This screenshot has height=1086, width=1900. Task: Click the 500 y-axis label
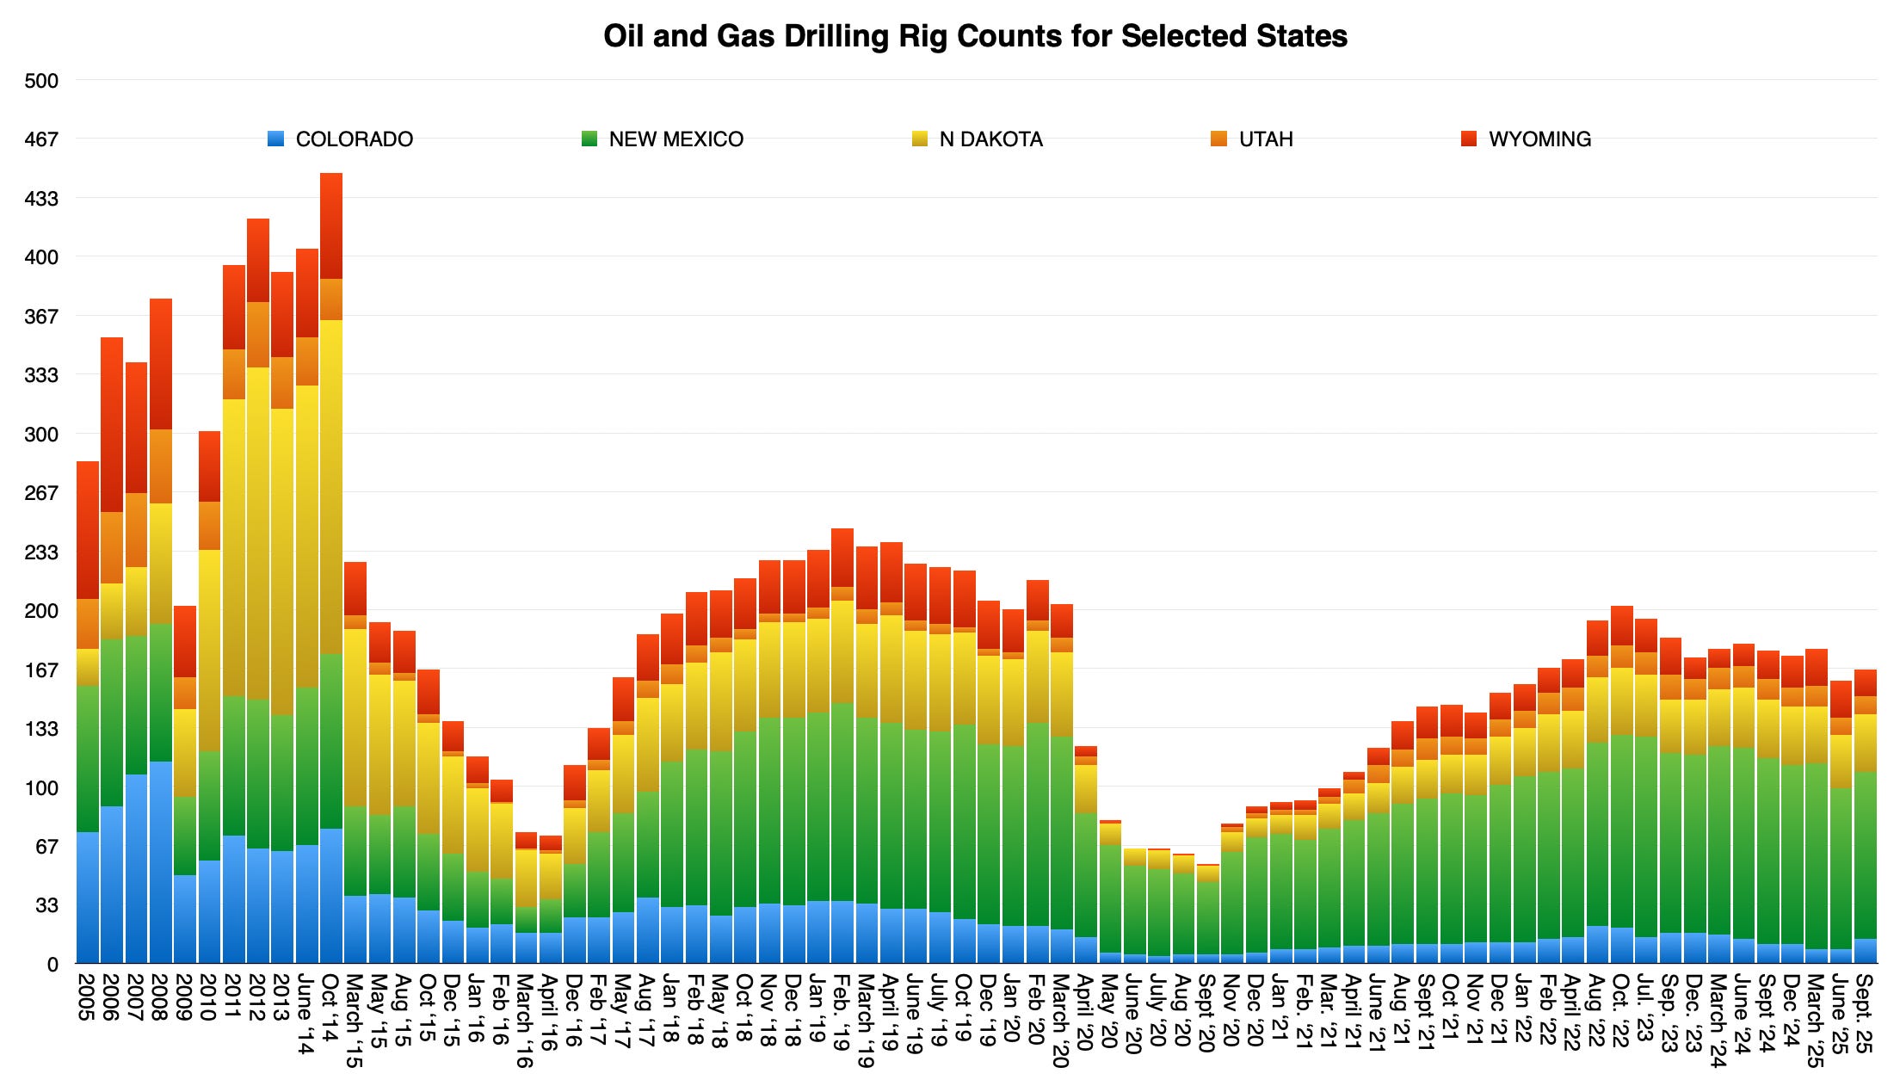click(41, 81)
